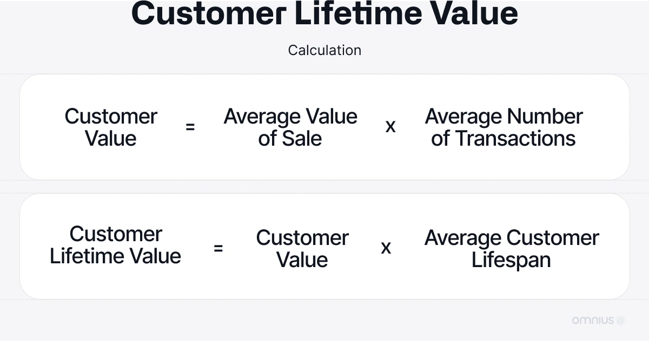Click the Calculation subtitle
Viewport: 649px width, 341px height.
pyautogui.click(x=325, y=50)
